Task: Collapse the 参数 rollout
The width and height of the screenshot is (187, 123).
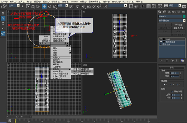Action: [x=172, y=68]
